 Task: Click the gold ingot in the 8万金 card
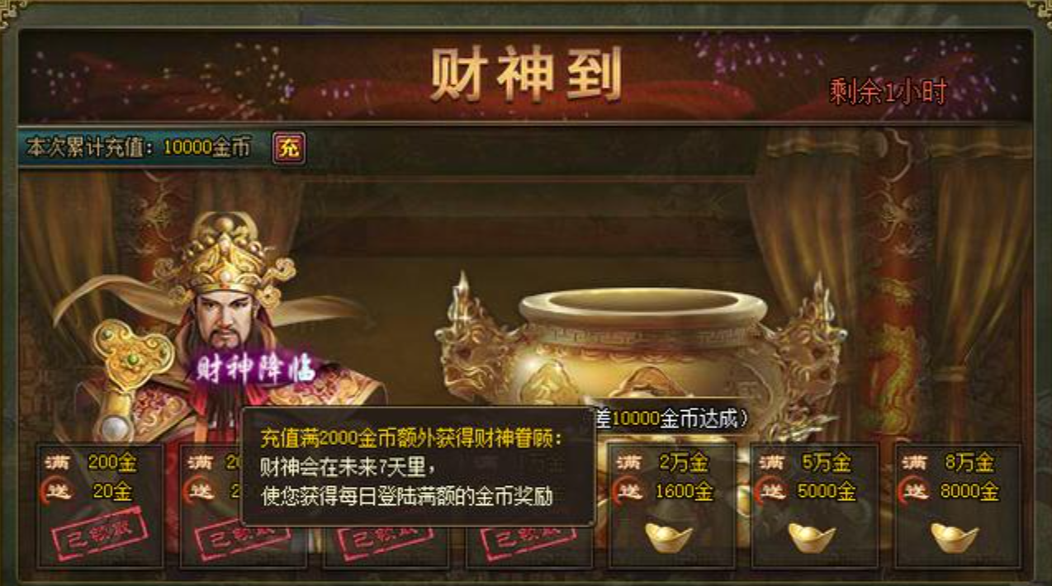955,537
